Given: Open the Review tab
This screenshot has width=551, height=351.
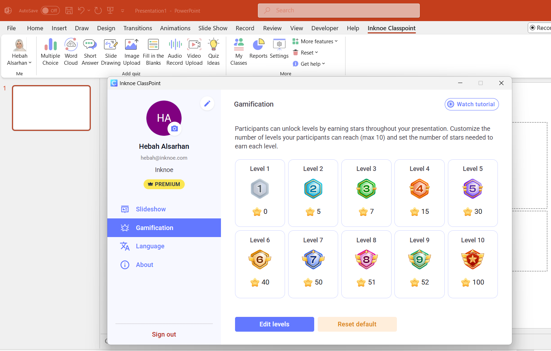Looking at the screenshot, I should tap(272, 28).
